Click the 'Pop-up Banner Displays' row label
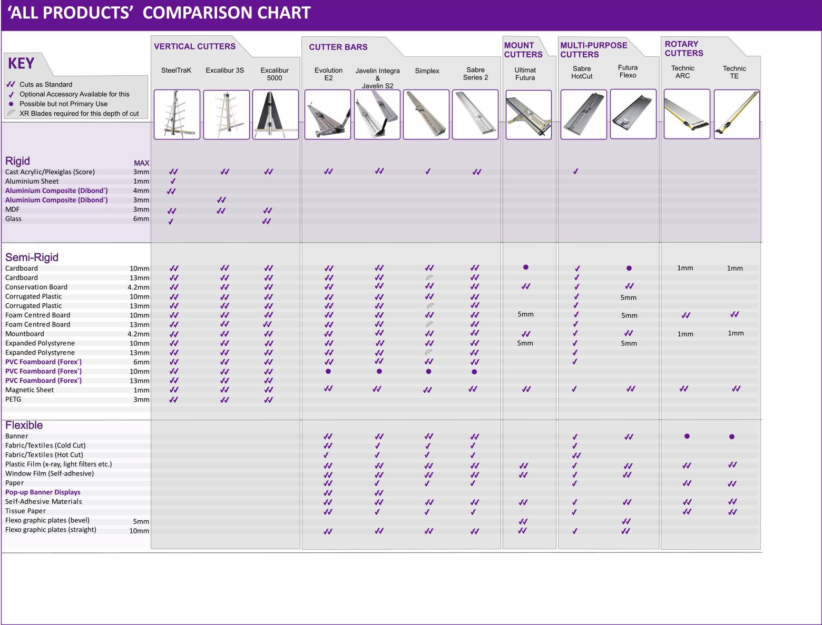The image size is (822, 625). click(43, 492)
